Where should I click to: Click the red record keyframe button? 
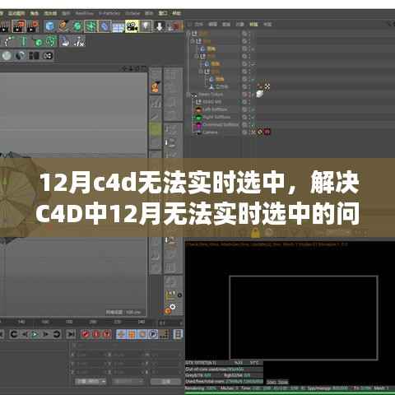coord(86,334)
